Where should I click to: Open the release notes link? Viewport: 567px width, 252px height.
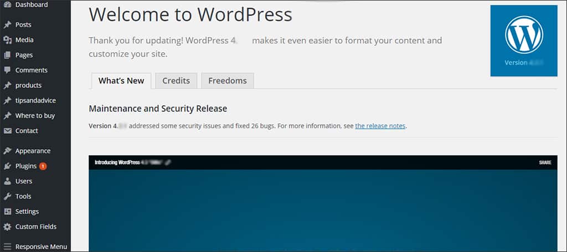(380, 126)
